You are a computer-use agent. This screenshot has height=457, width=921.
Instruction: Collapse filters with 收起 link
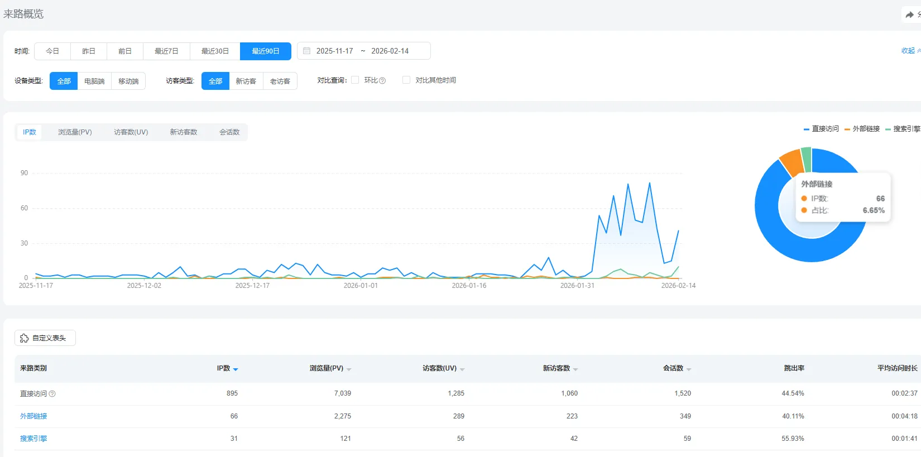click(x=908, y=51)
